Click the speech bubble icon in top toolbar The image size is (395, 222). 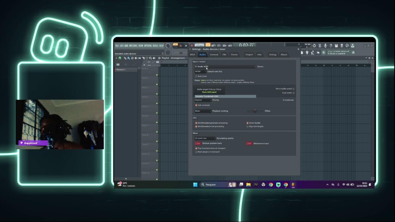(347, 46)
